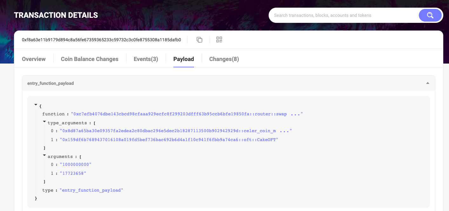Collapse the entry_function_payload panel
The height and width of the screenshot is (211, 449).
tap(427, 83)
